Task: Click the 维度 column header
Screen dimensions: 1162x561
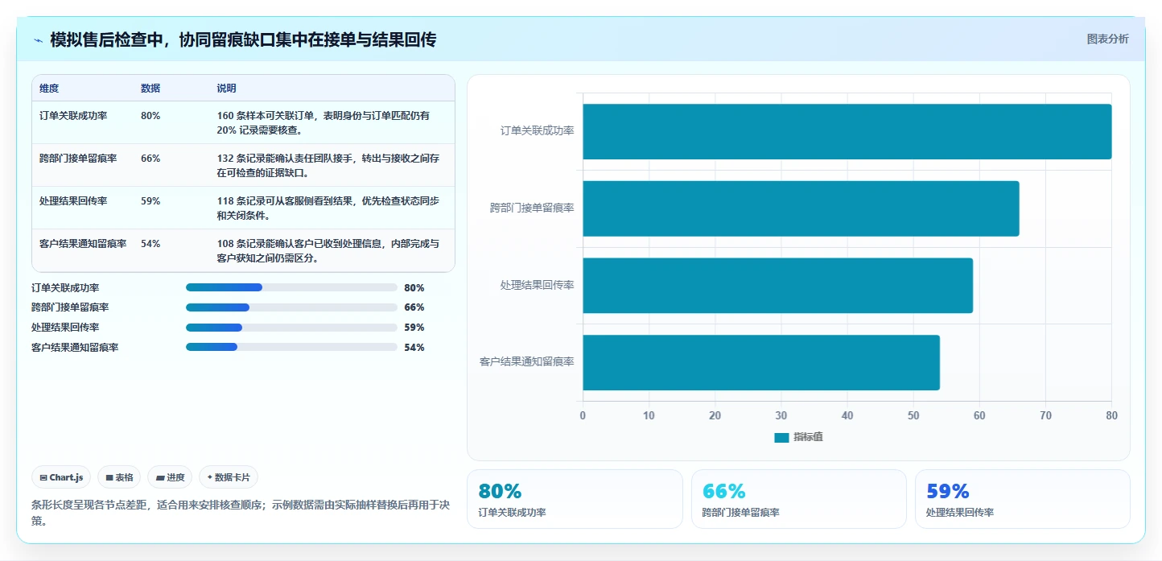Action: pyautogui.click(x=49, y=89)
